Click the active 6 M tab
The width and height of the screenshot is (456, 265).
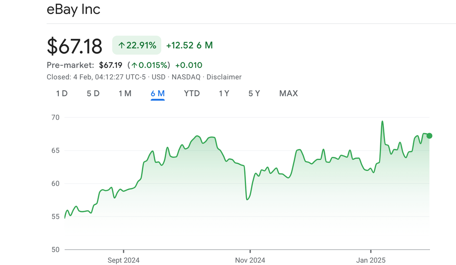tap(157, 94)
